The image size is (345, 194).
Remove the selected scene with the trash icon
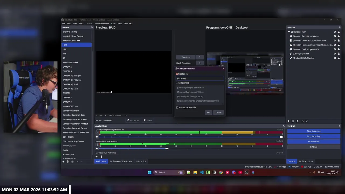[68, 161]
